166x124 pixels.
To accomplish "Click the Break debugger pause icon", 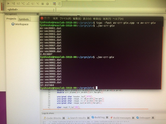I will [43, 4].
